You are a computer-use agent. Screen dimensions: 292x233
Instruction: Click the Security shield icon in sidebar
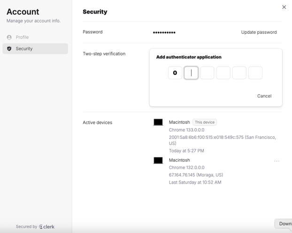(x=9, y=48)
